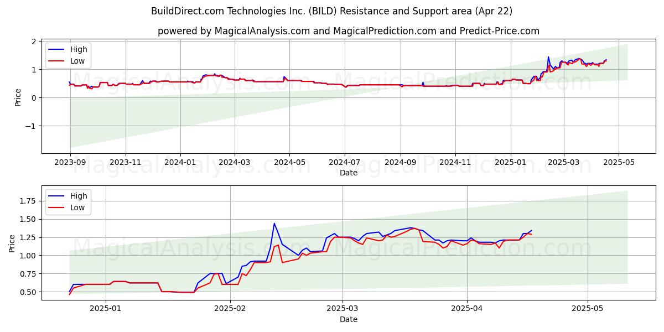Click the '2' price tick on top chart
This screenshot has height=332, width=664.
pyautogui.click(x=34, y=41)
